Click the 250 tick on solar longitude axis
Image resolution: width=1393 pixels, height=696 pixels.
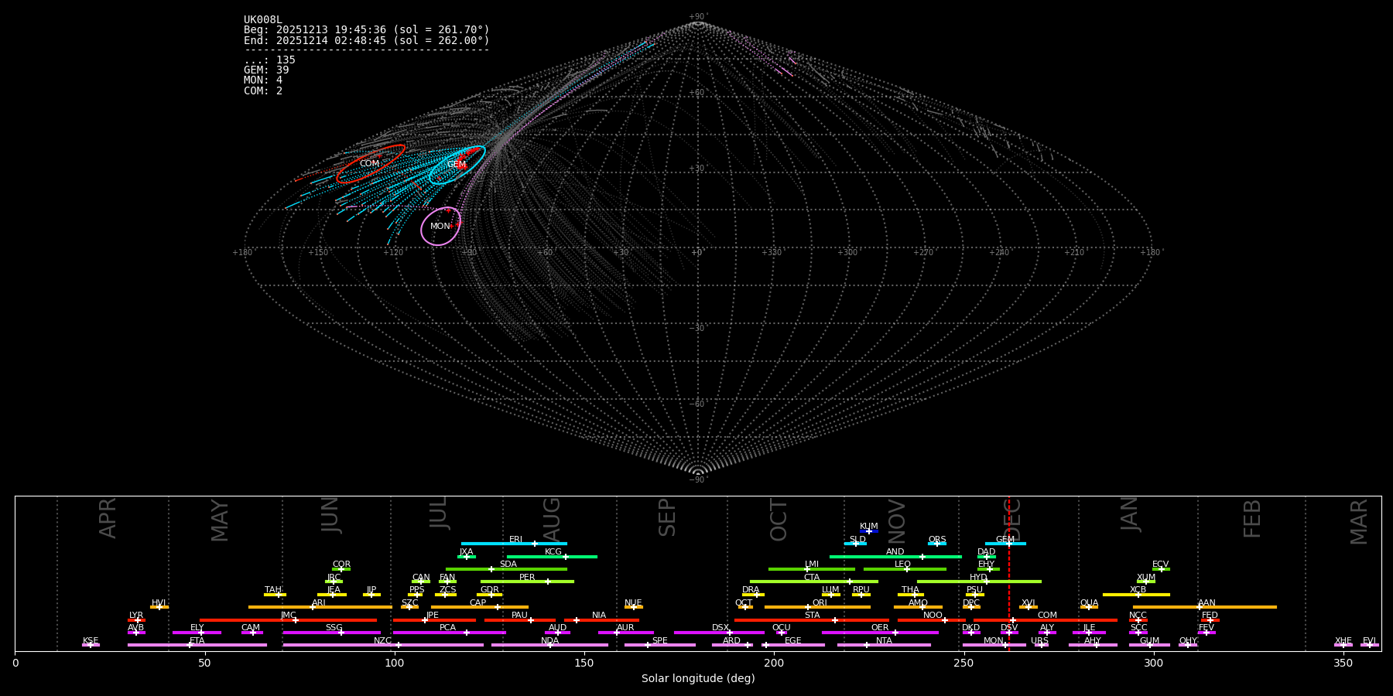(x=963, y=663)
